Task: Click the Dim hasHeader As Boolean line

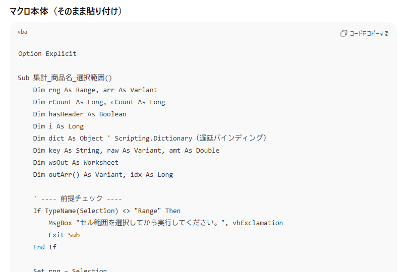Action: (80, 114)
